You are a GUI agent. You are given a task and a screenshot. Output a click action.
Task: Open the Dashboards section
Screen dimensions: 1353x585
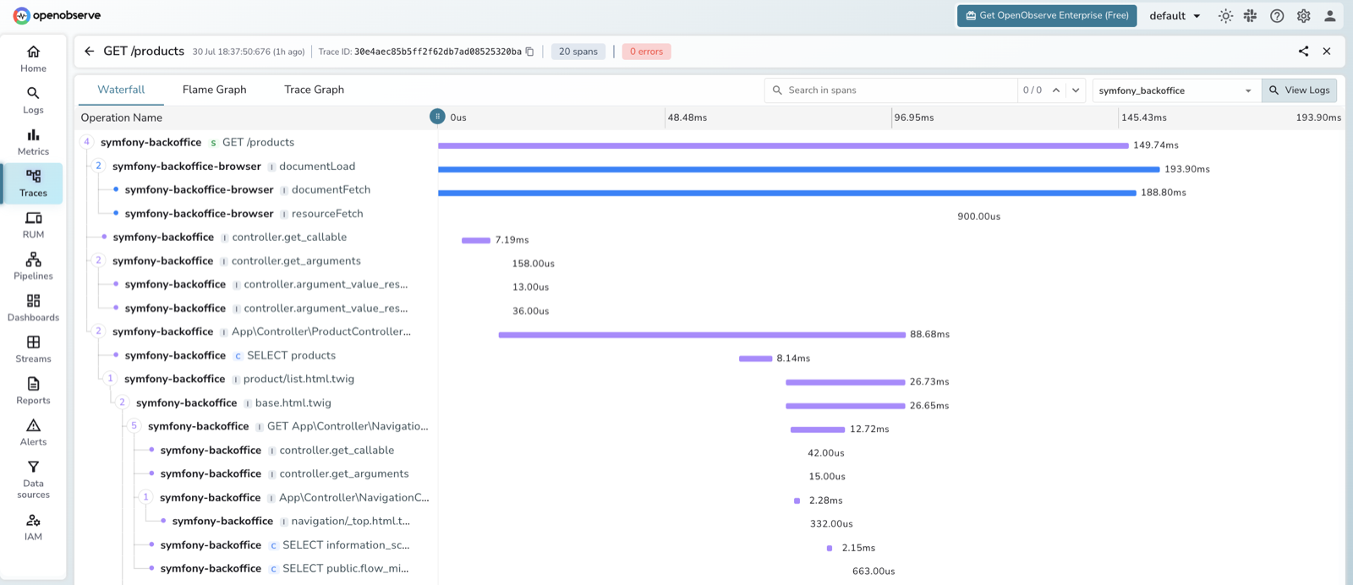click(33, 308)
